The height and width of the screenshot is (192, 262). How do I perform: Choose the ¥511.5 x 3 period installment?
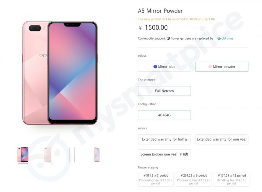coord(156,180)
